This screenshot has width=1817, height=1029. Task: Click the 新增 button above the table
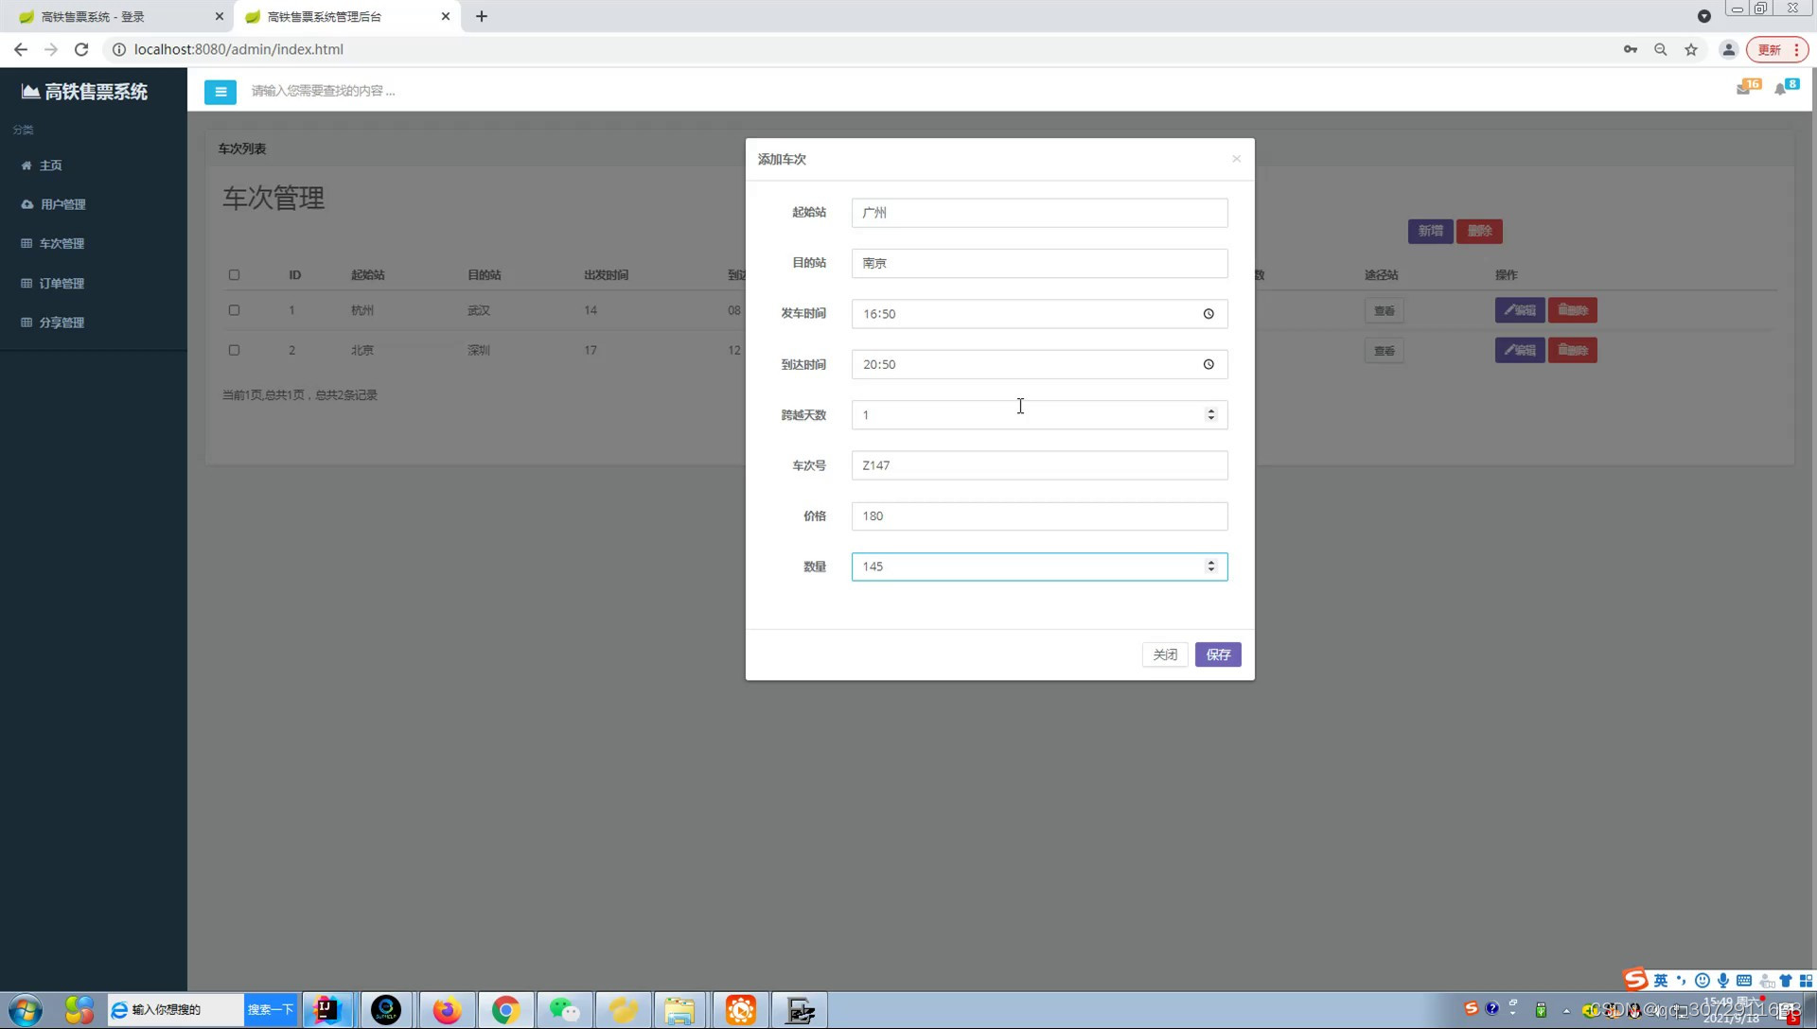click(1430, 231)
